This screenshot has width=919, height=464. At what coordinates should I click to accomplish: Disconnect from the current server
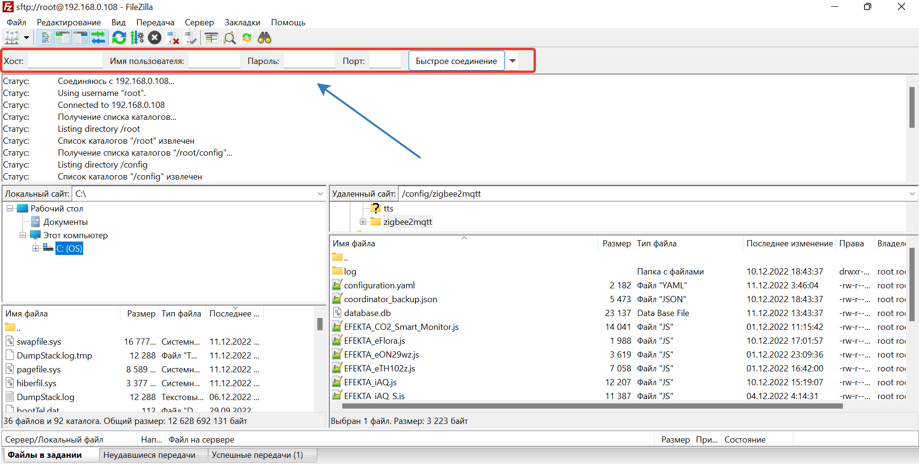(x=173, y=37)
